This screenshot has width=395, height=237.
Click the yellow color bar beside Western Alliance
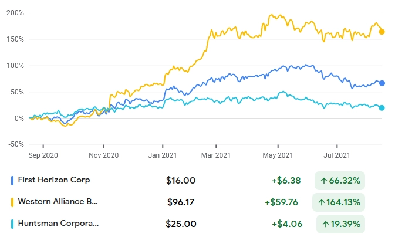tap(13, 202)
